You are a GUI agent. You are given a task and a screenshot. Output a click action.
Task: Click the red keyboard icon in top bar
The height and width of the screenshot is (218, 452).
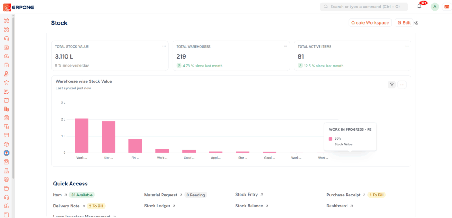[447, 7]
